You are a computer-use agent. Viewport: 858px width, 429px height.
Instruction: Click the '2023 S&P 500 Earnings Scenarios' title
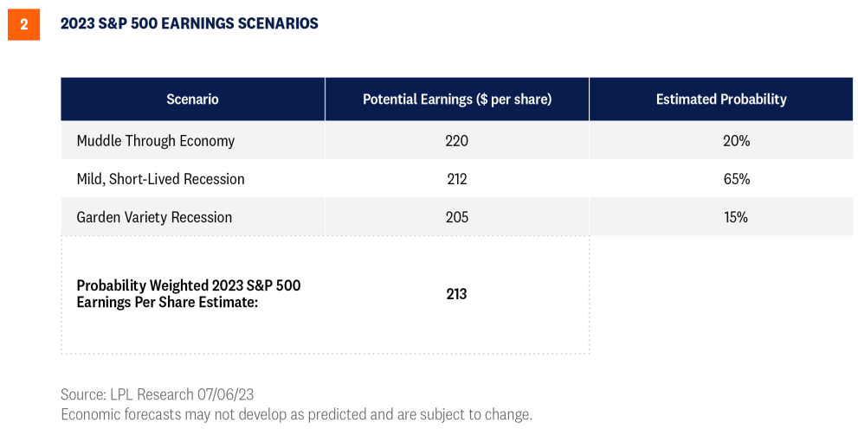189,24
